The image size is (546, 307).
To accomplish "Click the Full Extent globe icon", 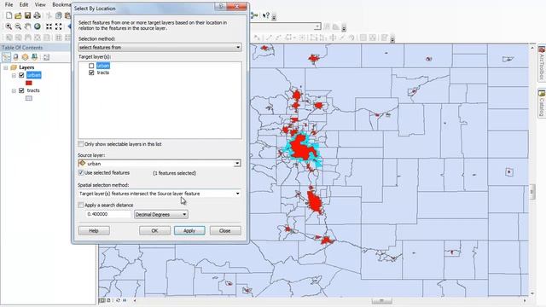I will 37,26.
